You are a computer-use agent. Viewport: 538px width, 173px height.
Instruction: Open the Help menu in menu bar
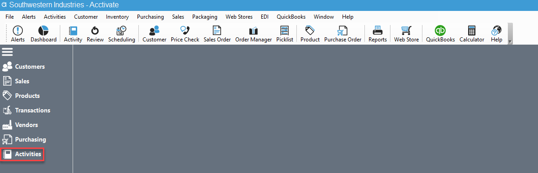click(x=348, y=17)
